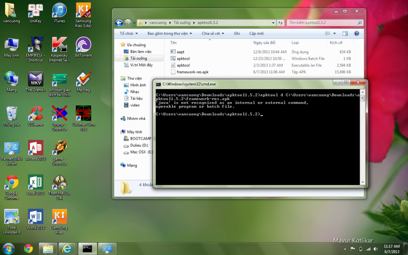Image resolution: width=408 pixels, height=255 pixels.
Task: Expand the address bar history dropdown
Action: click(x=273, y=23)
